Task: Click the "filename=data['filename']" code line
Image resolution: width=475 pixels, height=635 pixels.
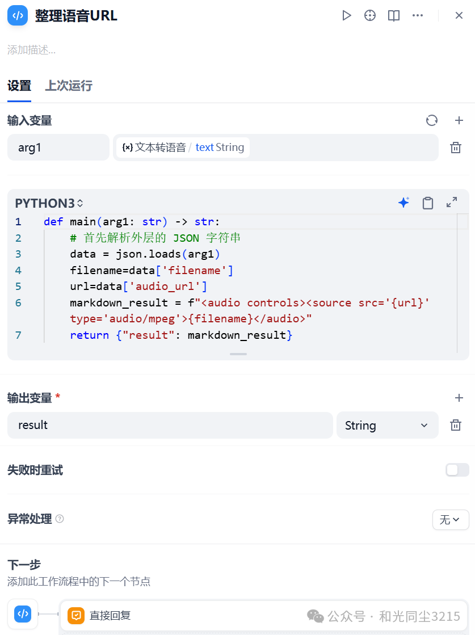Action: (x=152, y=271)
